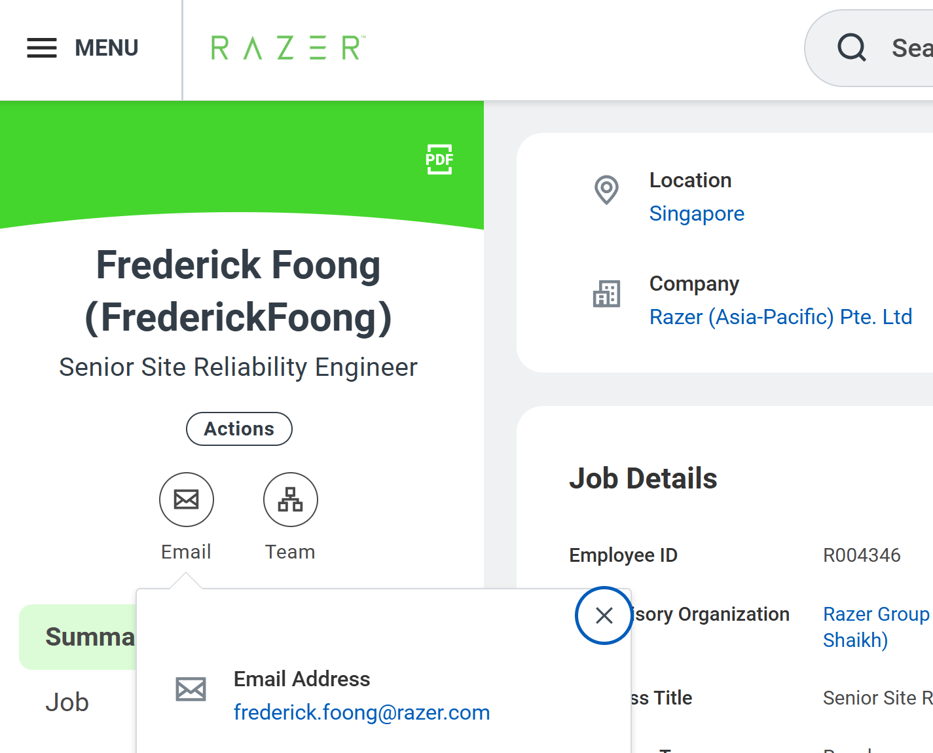Click the location pin icon
This screenshot has width=933, height=753.
click(x=607, y=190)
